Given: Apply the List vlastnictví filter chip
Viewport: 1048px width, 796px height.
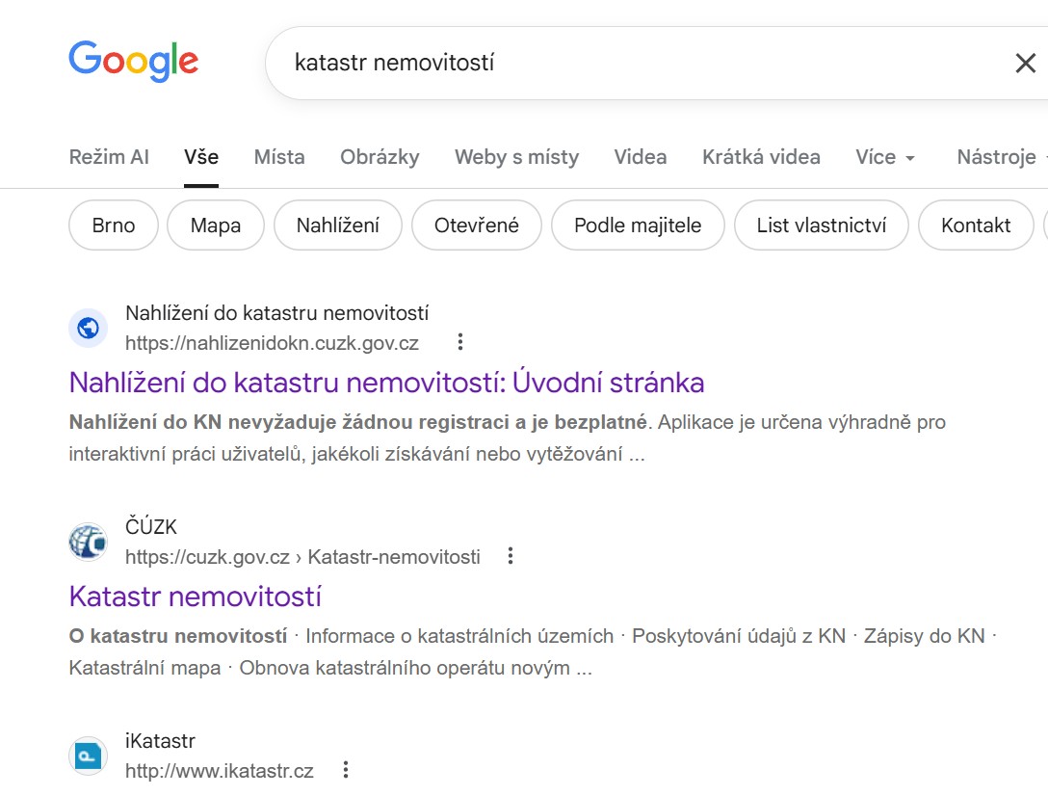Looking at the screenshot, I should pos(821,226).
